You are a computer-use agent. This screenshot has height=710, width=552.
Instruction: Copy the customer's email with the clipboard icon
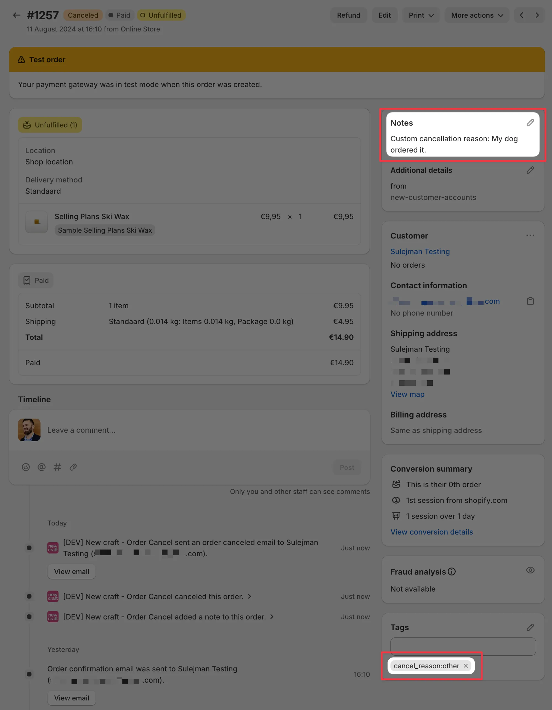[530, 301]
